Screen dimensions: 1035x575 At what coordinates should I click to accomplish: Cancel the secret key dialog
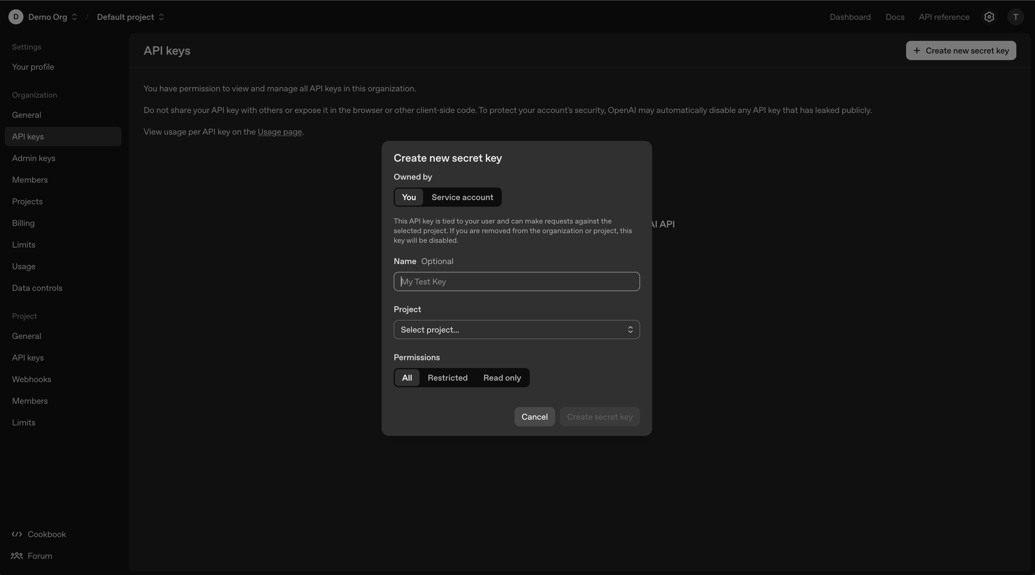tap(534, 416)
